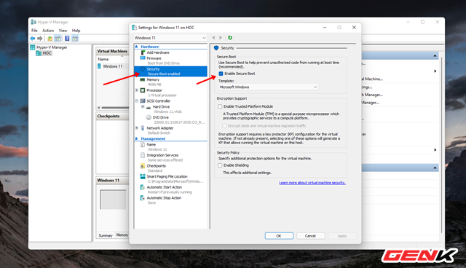Select the HOC server node
The width and height of the screenshot is (466, 268).
[44, 53]
